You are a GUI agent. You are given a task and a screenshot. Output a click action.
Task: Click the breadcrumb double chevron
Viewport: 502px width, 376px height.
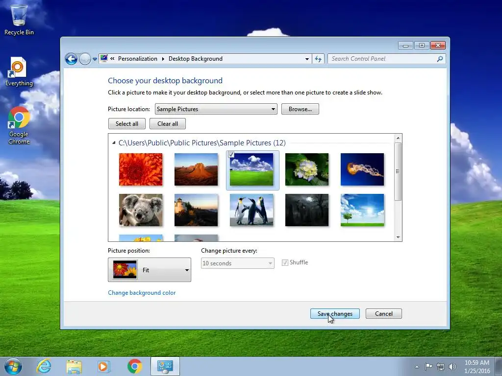click(112, 59)
